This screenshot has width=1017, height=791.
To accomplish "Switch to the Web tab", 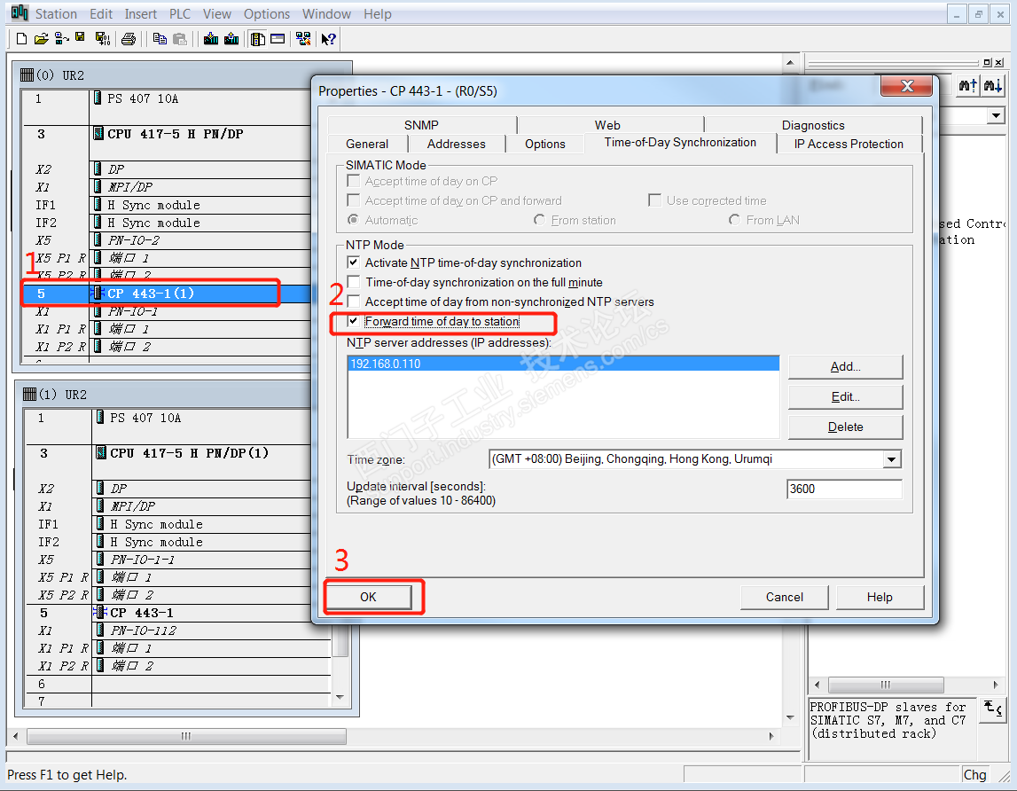I will 607,124.
